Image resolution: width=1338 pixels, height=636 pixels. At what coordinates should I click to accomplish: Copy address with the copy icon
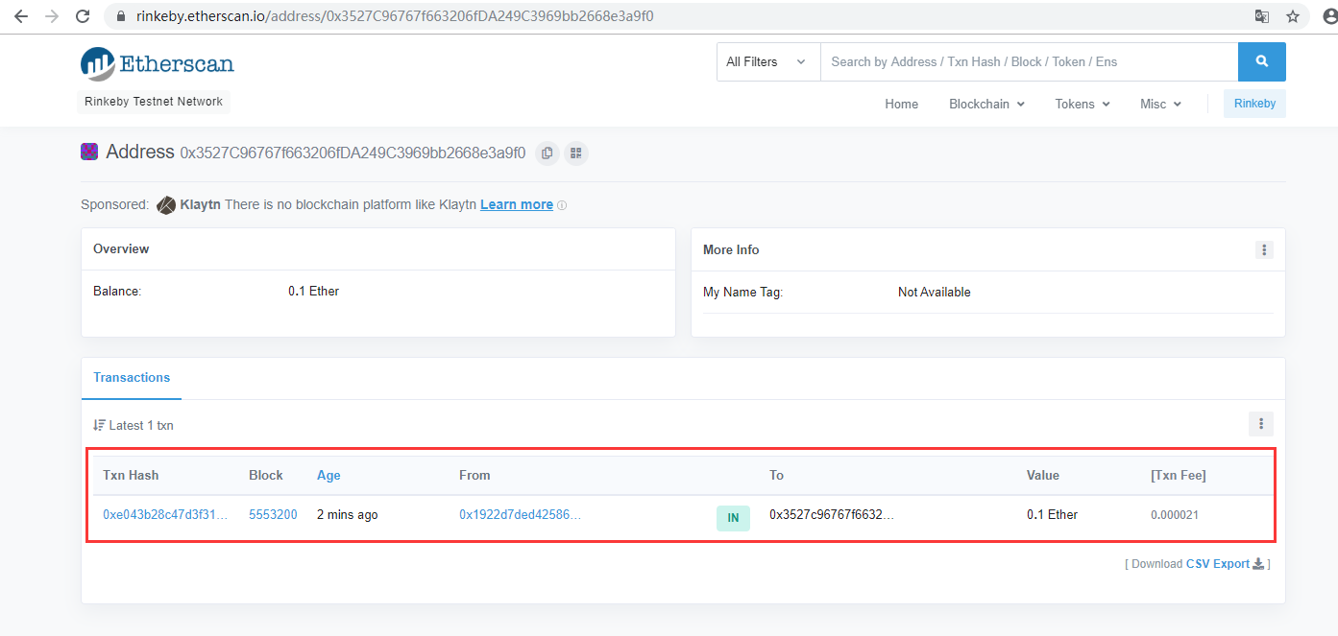pyautogui.click(x=547, y=153)
